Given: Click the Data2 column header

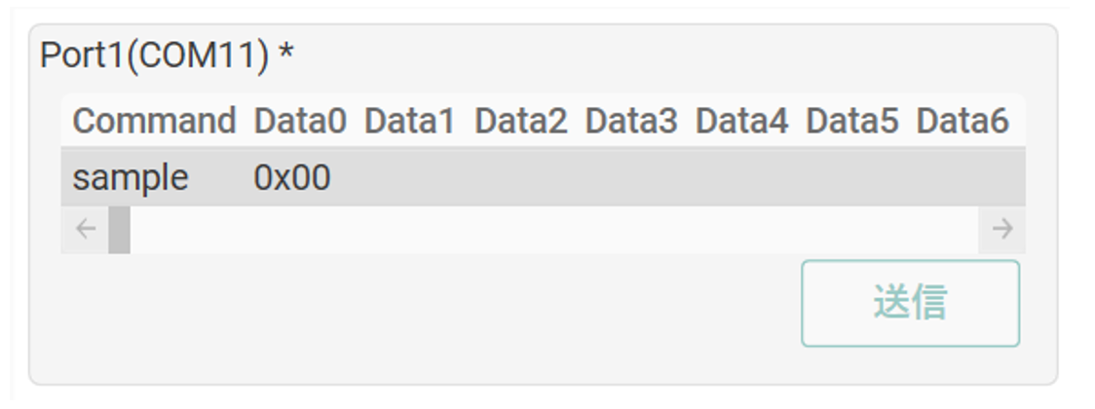Looking at the screenshot, I should click(x=520, y=122).
